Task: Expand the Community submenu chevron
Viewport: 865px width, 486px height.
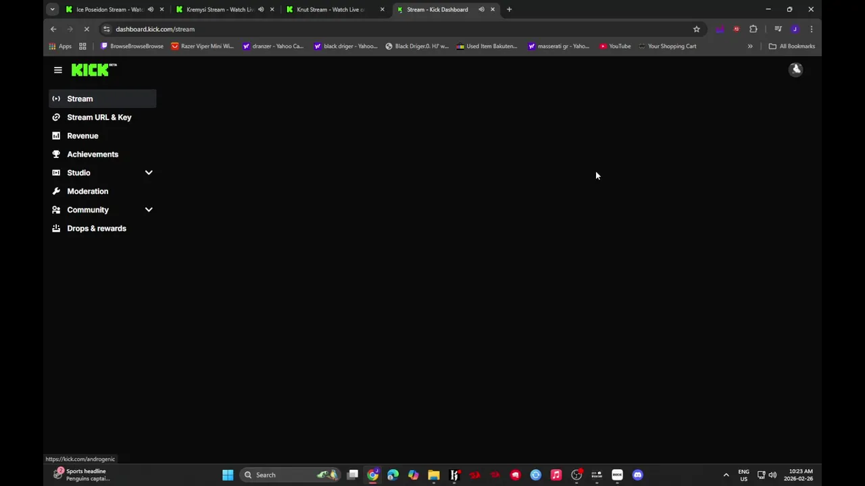Action: [149, 210]
